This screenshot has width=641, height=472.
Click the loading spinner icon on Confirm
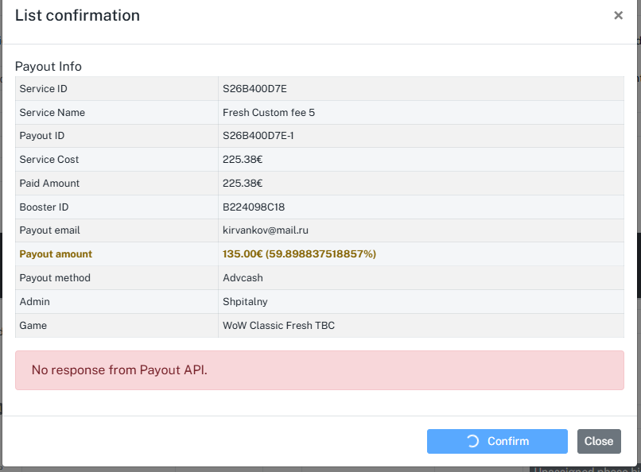coord(472,441)
